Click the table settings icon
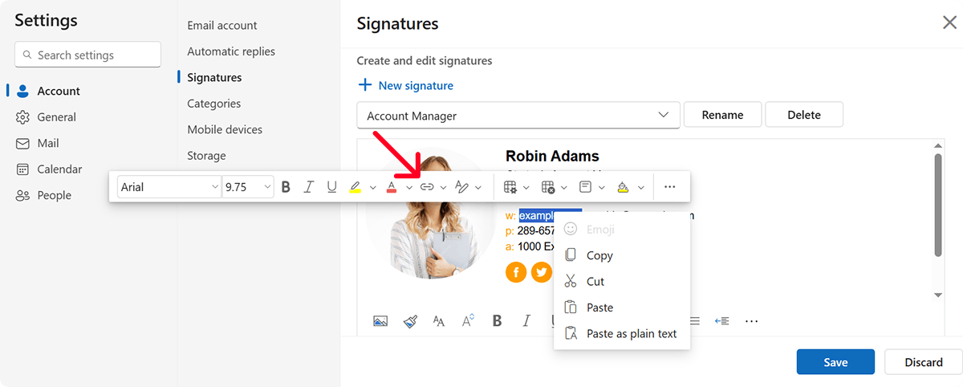Image resolution: width=963 pixels, height=387 pixels. pyautogui.click(x=510, y=187)
